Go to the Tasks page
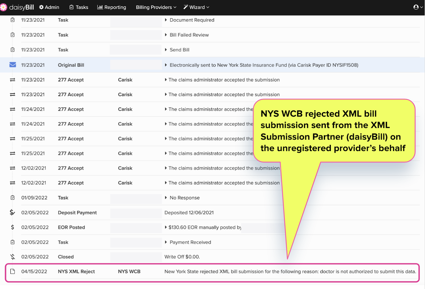The width and height of the screenshot is (425, 289). pos(79,7)
